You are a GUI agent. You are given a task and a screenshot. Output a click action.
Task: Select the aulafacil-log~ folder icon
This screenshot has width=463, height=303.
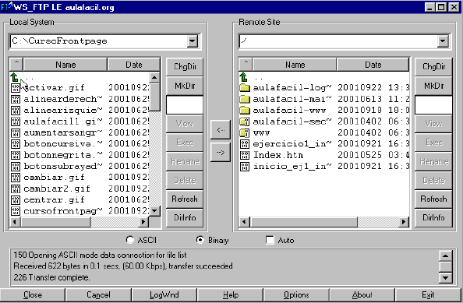(x=245, y=87)
